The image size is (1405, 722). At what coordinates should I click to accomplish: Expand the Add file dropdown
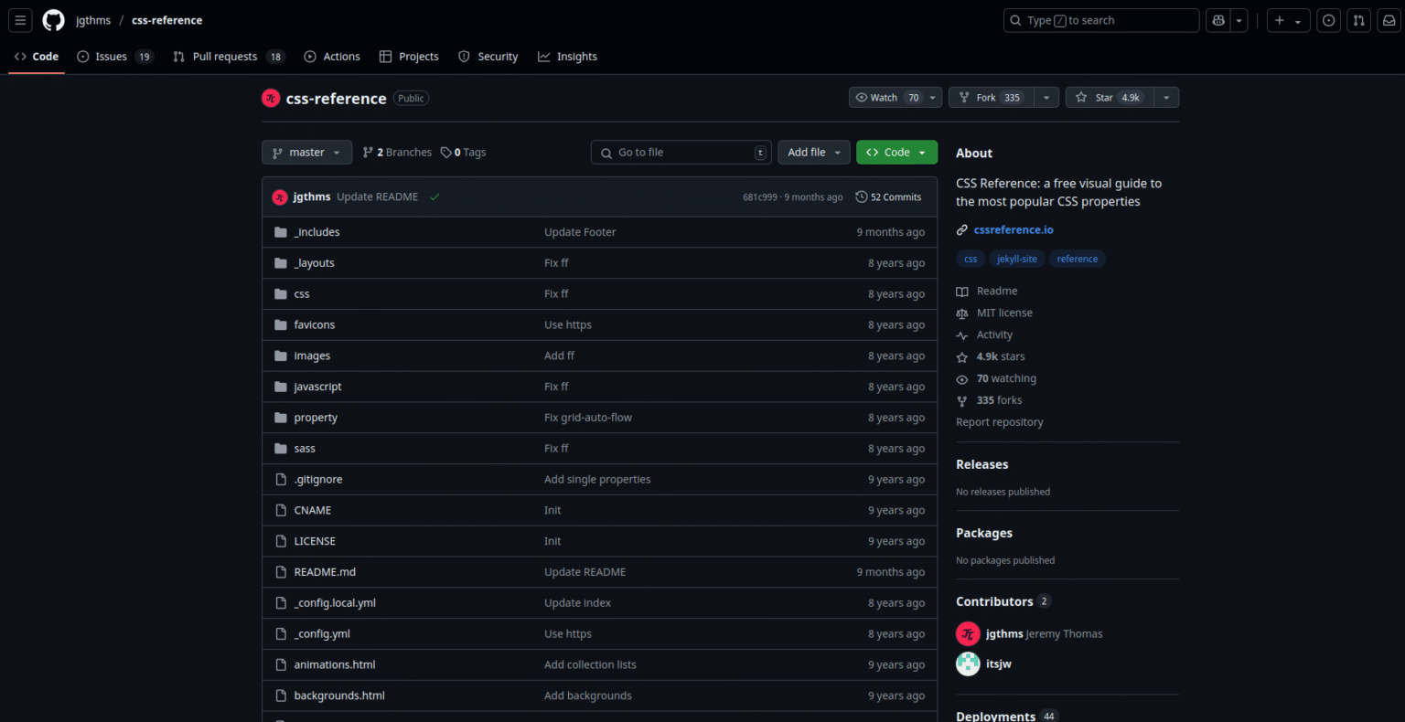click(813, 153)
